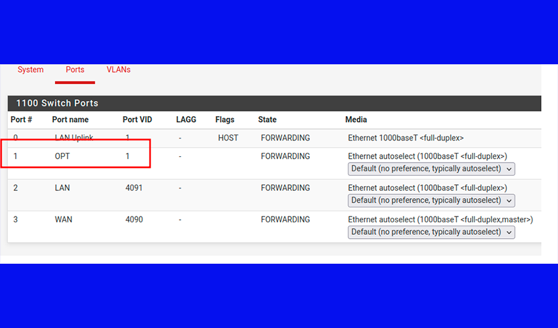The width and height of the screenshot is (558, 328).
Task: Click the LAN Uplink port name
Action: [x=74, y=138]
